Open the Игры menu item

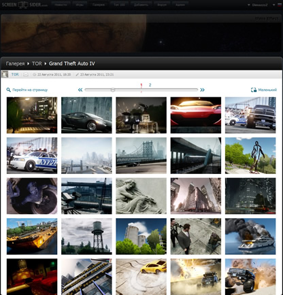(x=80, y=5)
